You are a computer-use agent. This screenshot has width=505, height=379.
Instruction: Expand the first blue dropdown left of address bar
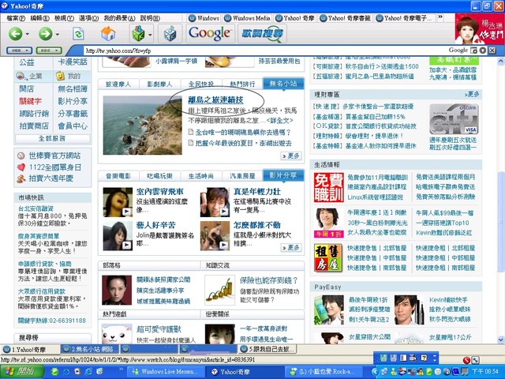pyautogui.click(x=19, y=51)
